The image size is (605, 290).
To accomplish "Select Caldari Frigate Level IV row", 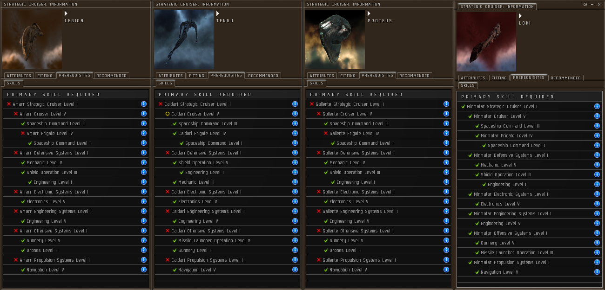I will [228, 133].
